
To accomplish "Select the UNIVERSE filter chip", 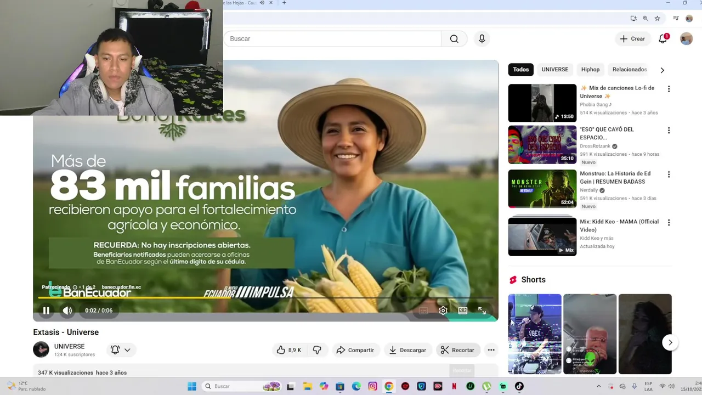I will [554, 70].
